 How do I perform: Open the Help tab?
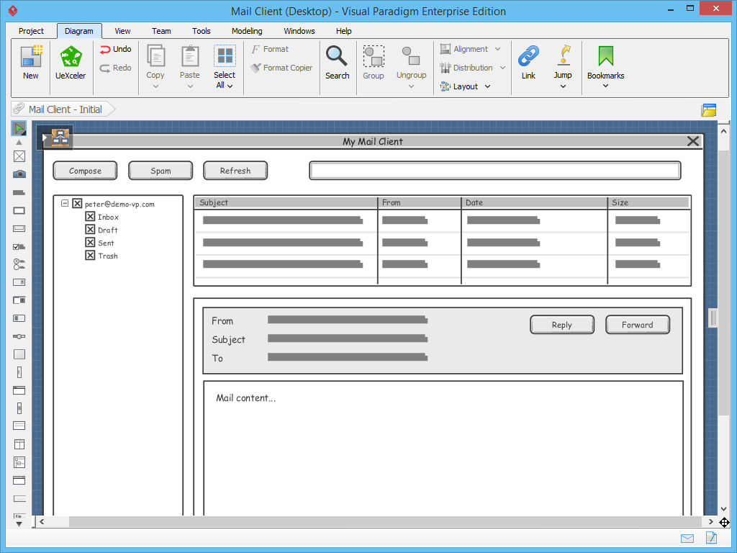tap(343, 31)
